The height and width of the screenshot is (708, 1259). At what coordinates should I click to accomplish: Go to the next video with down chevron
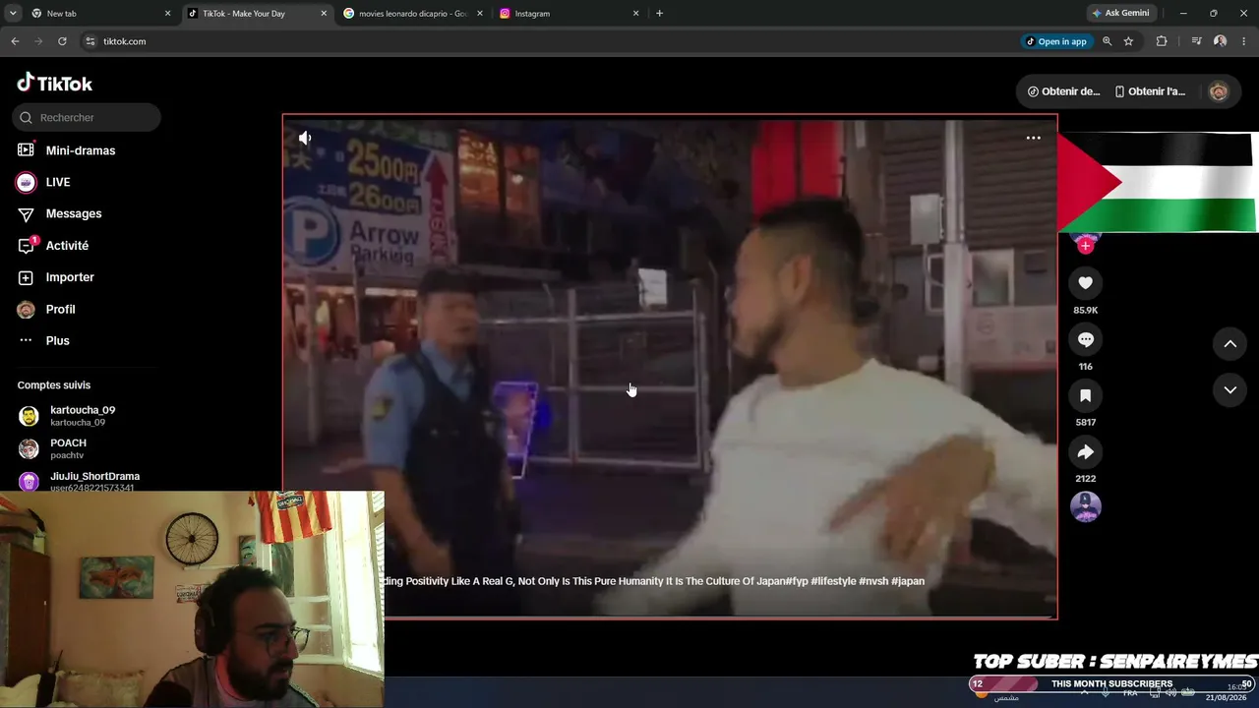[x=1229, y=389]
